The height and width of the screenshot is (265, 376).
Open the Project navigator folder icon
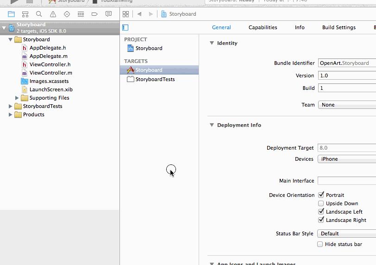pos(11,14)
